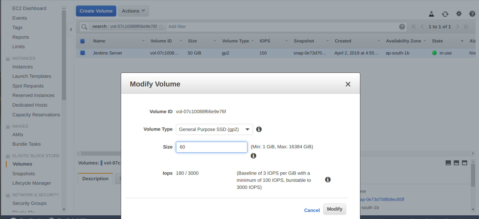Click the info icon below the Size hint
This screenshot has height=219, width=479.
tap(253, 156)
